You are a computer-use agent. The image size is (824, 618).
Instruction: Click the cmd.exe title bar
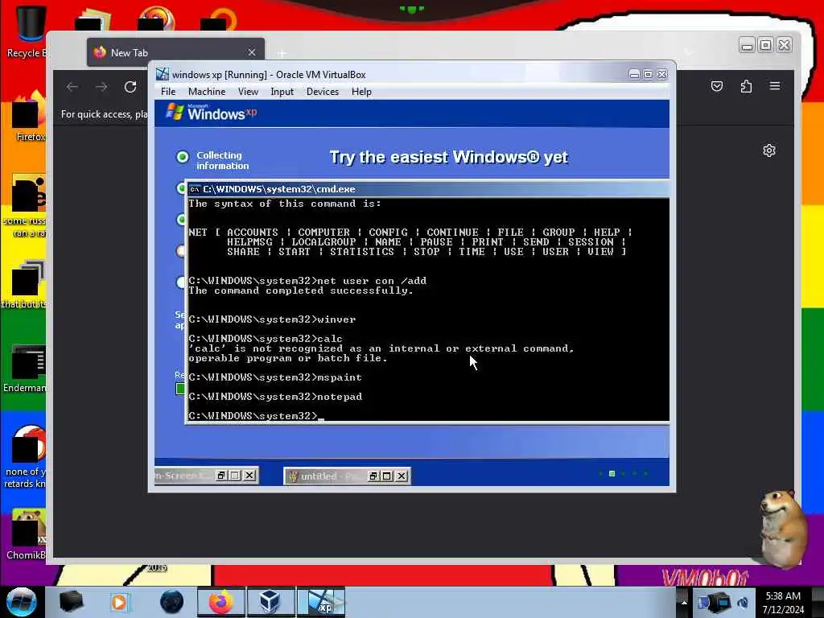[x=428, y=189]
